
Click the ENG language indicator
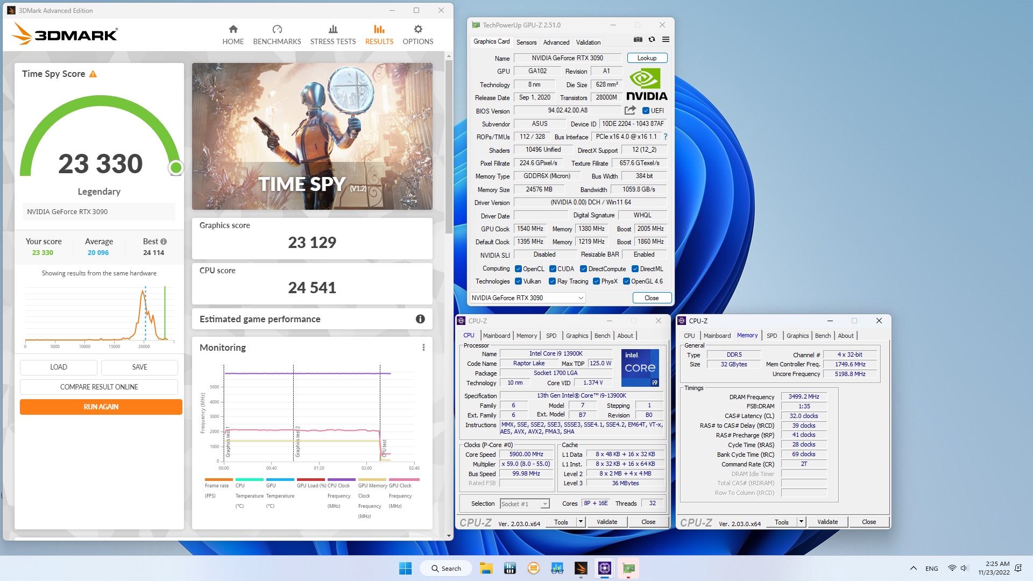[x=932, y=569]
